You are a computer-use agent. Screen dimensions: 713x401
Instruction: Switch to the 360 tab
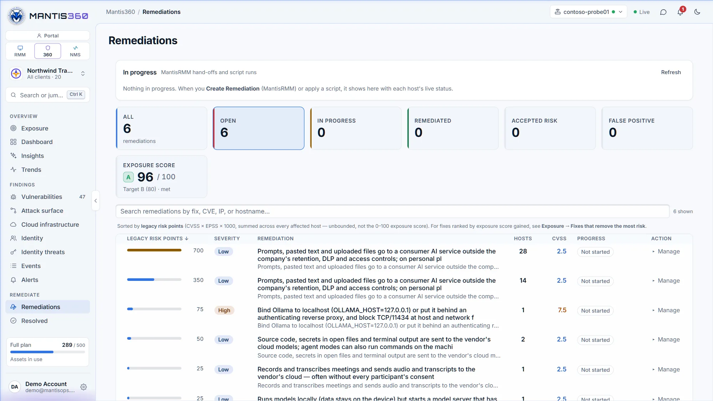tap(47, 51)
